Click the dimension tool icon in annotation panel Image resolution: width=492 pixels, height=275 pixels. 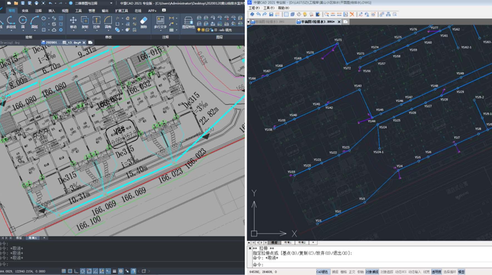click(172, 18)
